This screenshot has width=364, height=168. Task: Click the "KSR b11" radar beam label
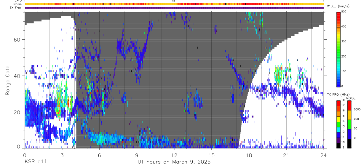pos(35,162)
